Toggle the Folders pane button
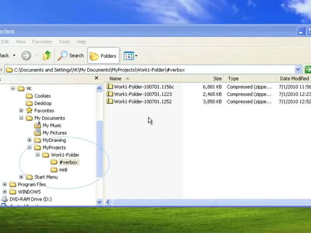The image size is (311, 233). [x=103, y=56]
